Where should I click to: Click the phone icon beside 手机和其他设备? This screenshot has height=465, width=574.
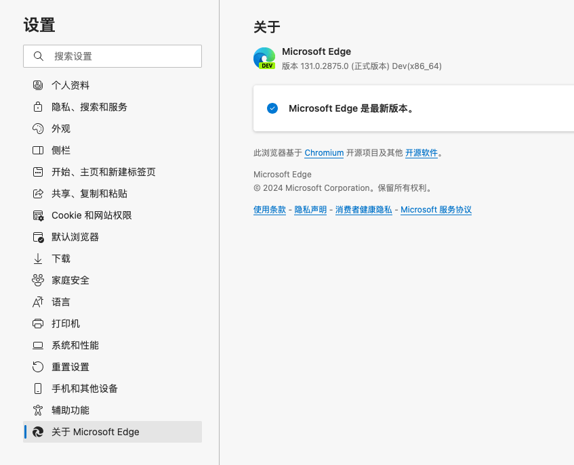click(38, 389)
